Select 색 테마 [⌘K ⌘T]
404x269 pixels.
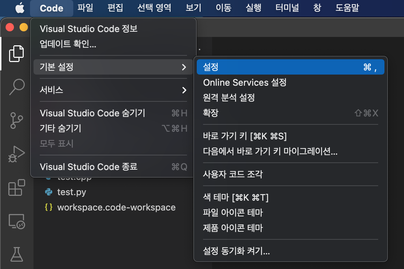(x=290, y=198)
